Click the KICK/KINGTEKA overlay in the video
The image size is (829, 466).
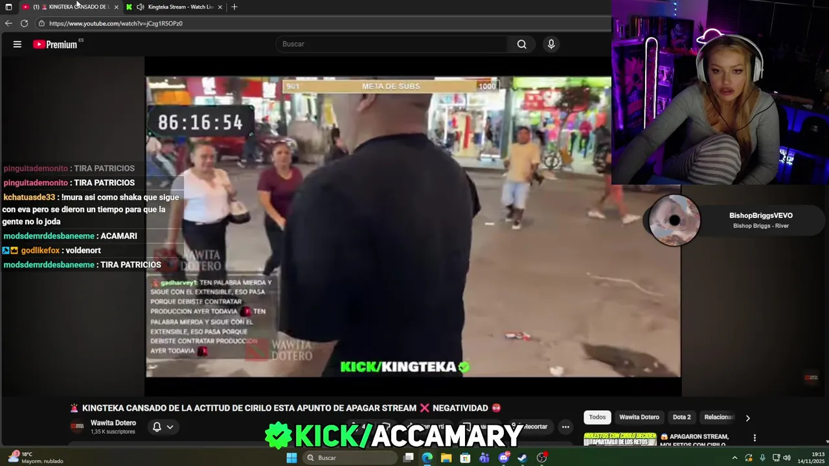click(405, 367)
